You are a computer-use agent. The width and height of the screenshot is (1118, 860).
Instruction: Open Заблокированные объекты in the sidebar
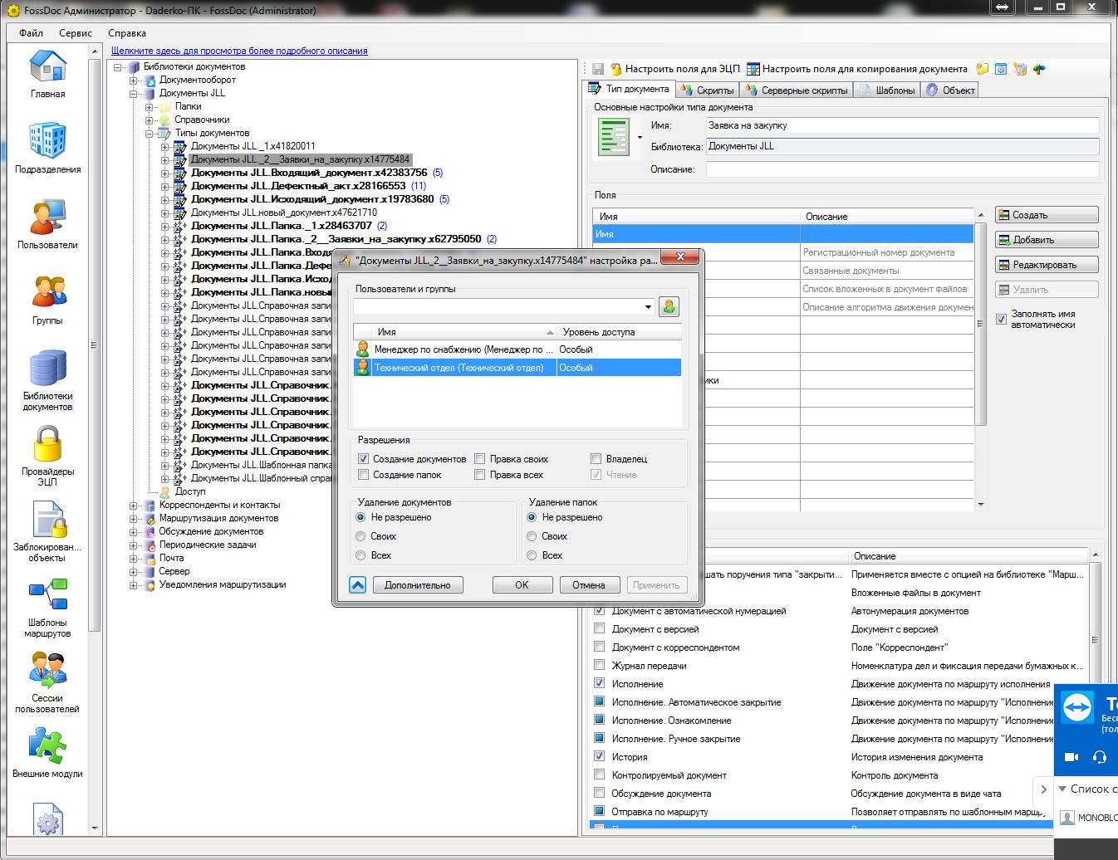coord(47,531)
